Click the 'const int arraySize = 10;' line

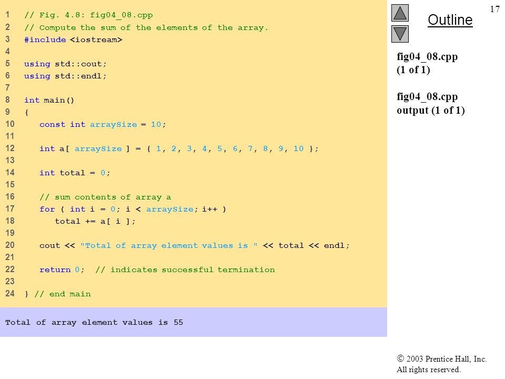[x=103, y=124]
